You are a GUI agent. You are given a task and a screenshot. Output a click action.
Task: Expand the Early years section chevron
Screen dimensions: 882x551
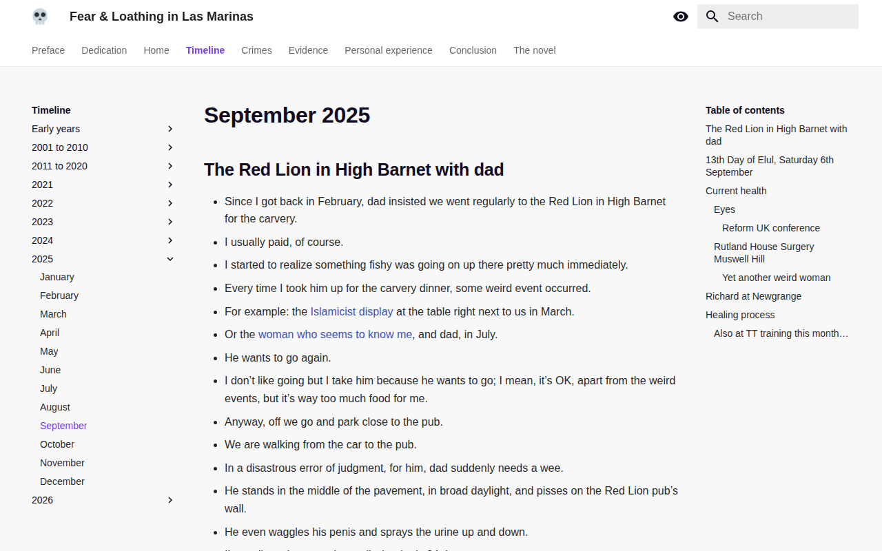pyautogui.click(x=170, y=129)
